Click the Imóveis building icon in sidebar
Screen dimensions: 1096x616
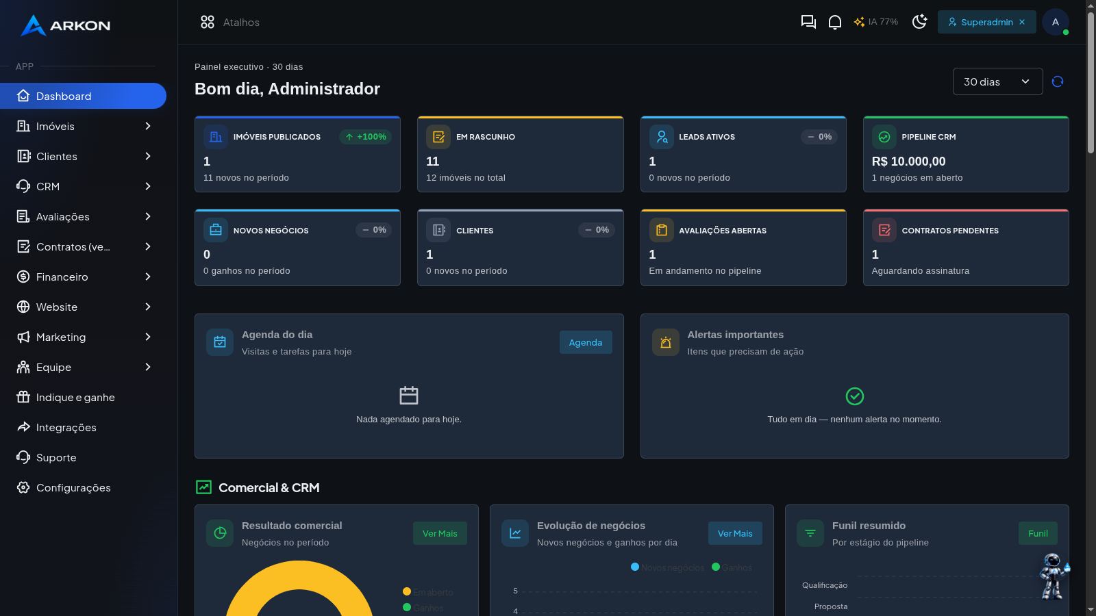pos(23,126)
